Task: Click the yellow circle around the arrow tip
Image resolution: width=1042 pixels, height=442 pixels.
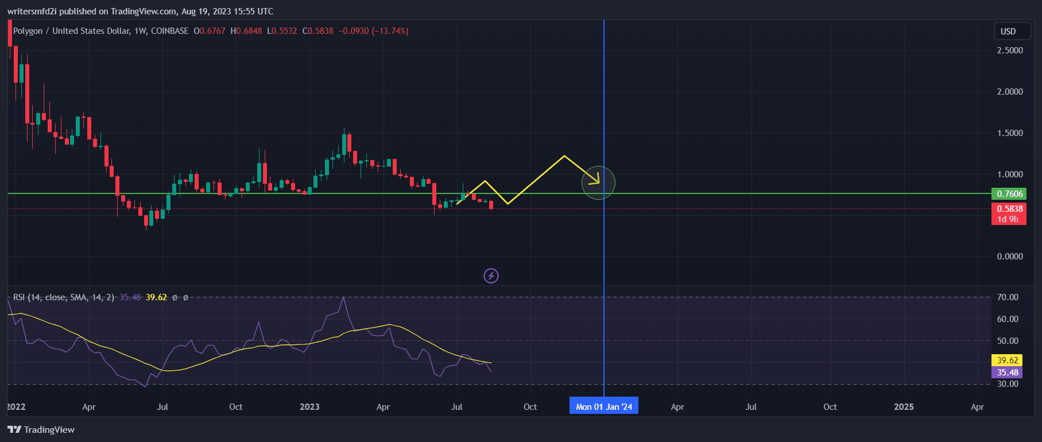Action: point(599,183)
